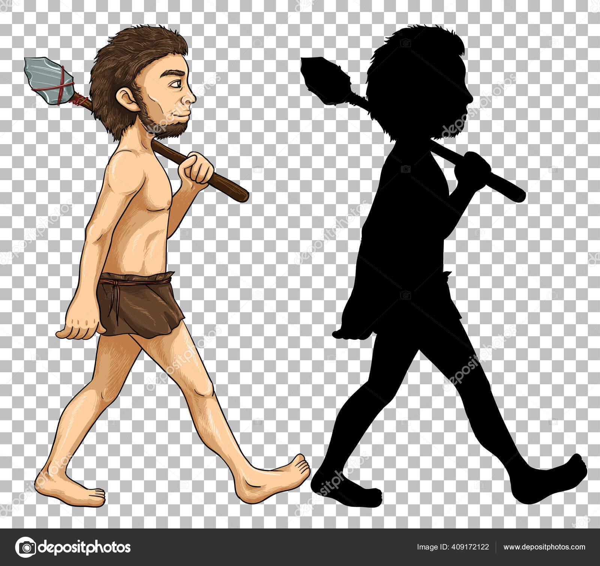Click the black silhouette caveman version
This screenshot has width=600, height=566.
412,263
